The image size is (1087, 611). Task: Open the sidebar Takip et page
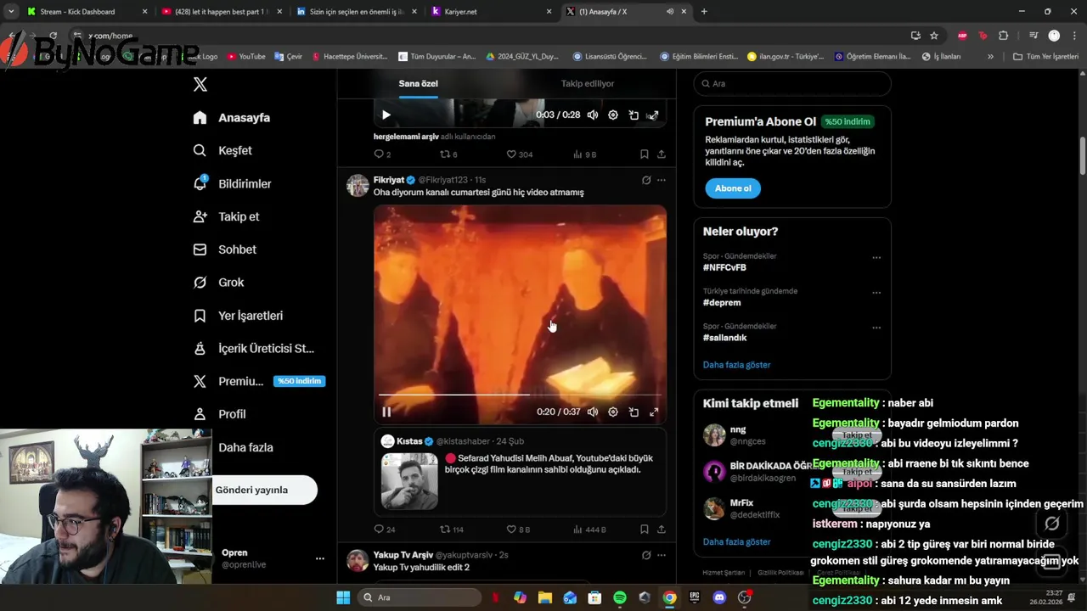pos(226,216)
